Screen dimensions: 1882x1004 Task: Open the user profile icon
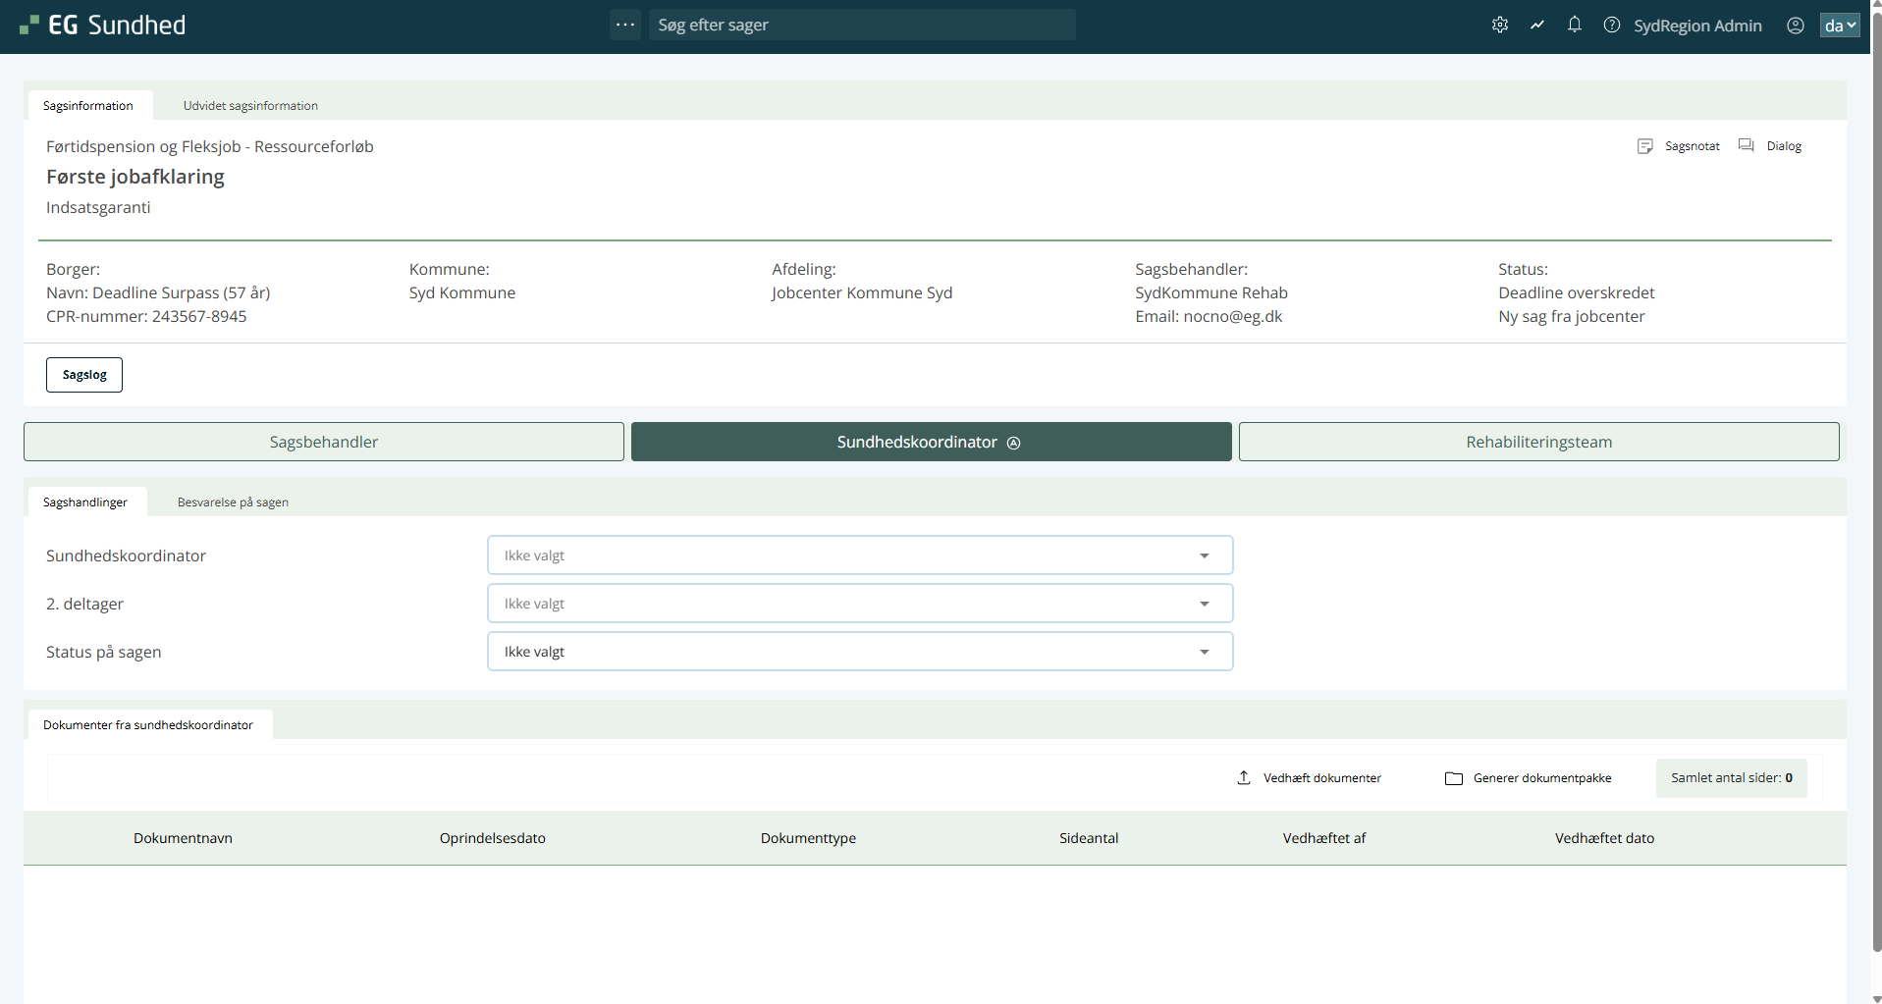coord(1795,26)
